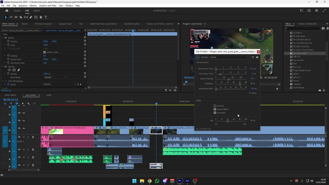Toggle the Uniform Scale checkbox
The width and height of the screenshot is (329, 185).
click(x=44, y=52)
